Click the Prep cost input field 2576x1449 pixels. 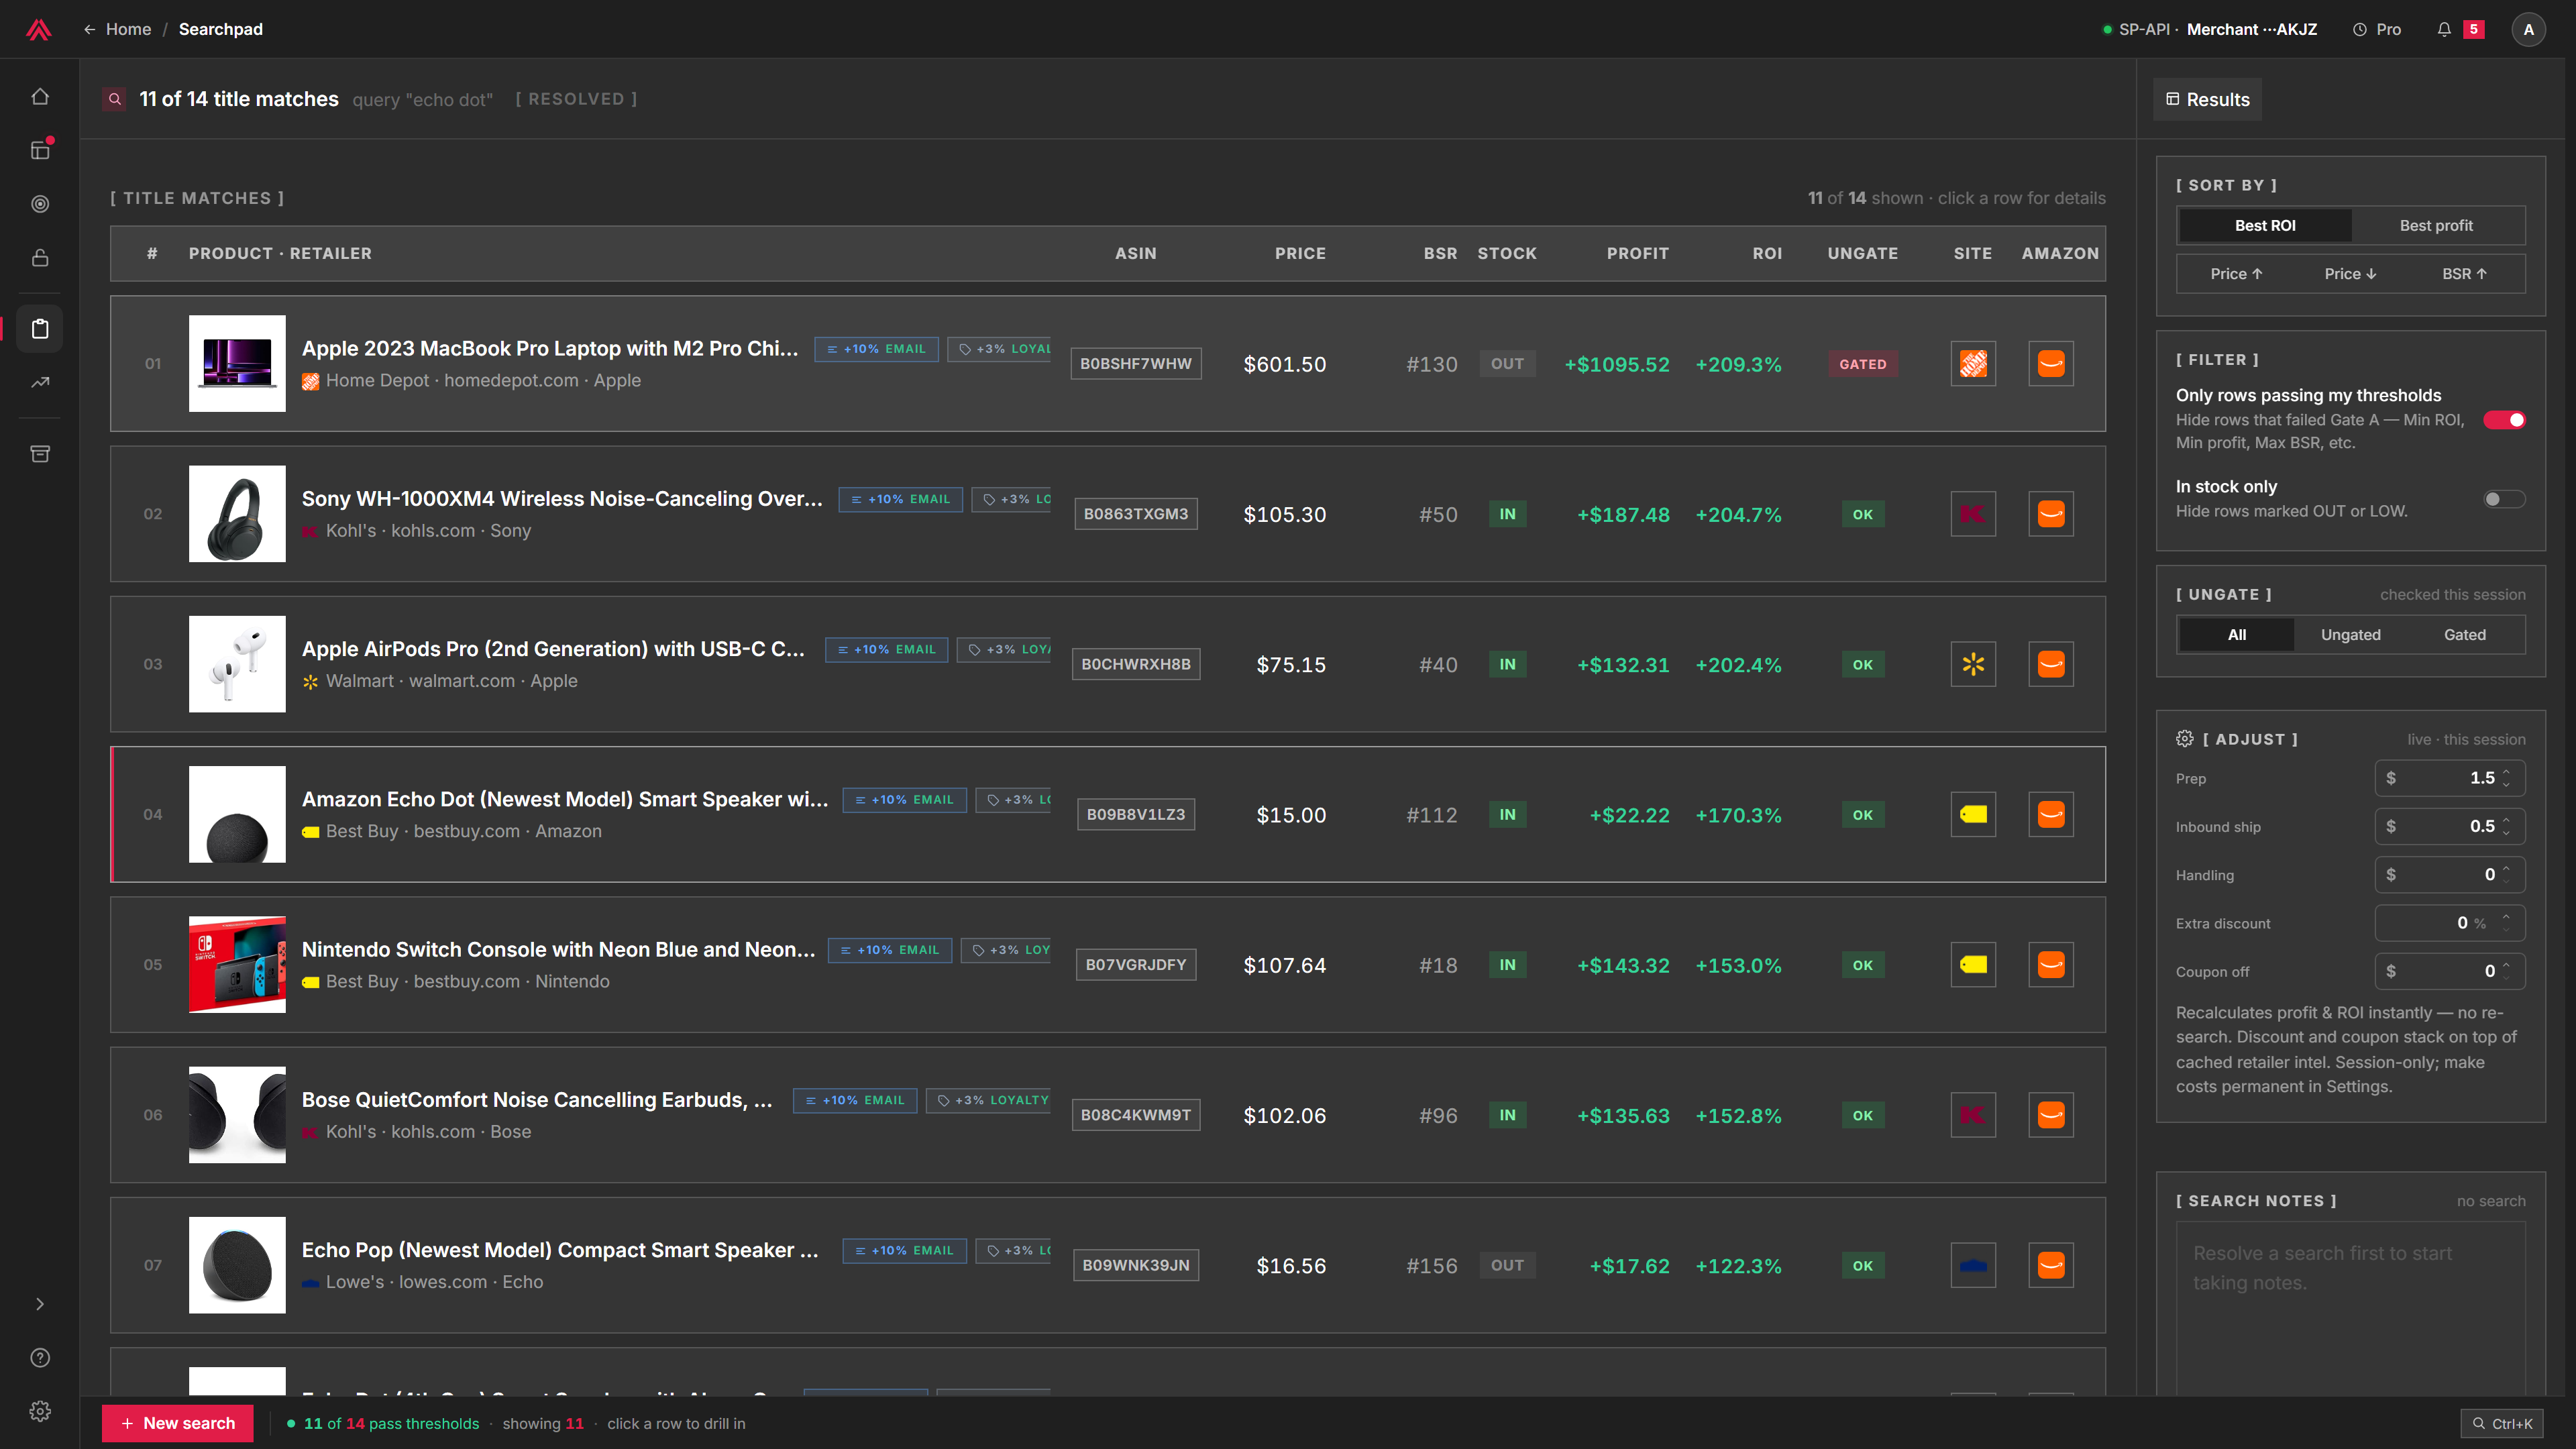click(x=2450, y=778)
